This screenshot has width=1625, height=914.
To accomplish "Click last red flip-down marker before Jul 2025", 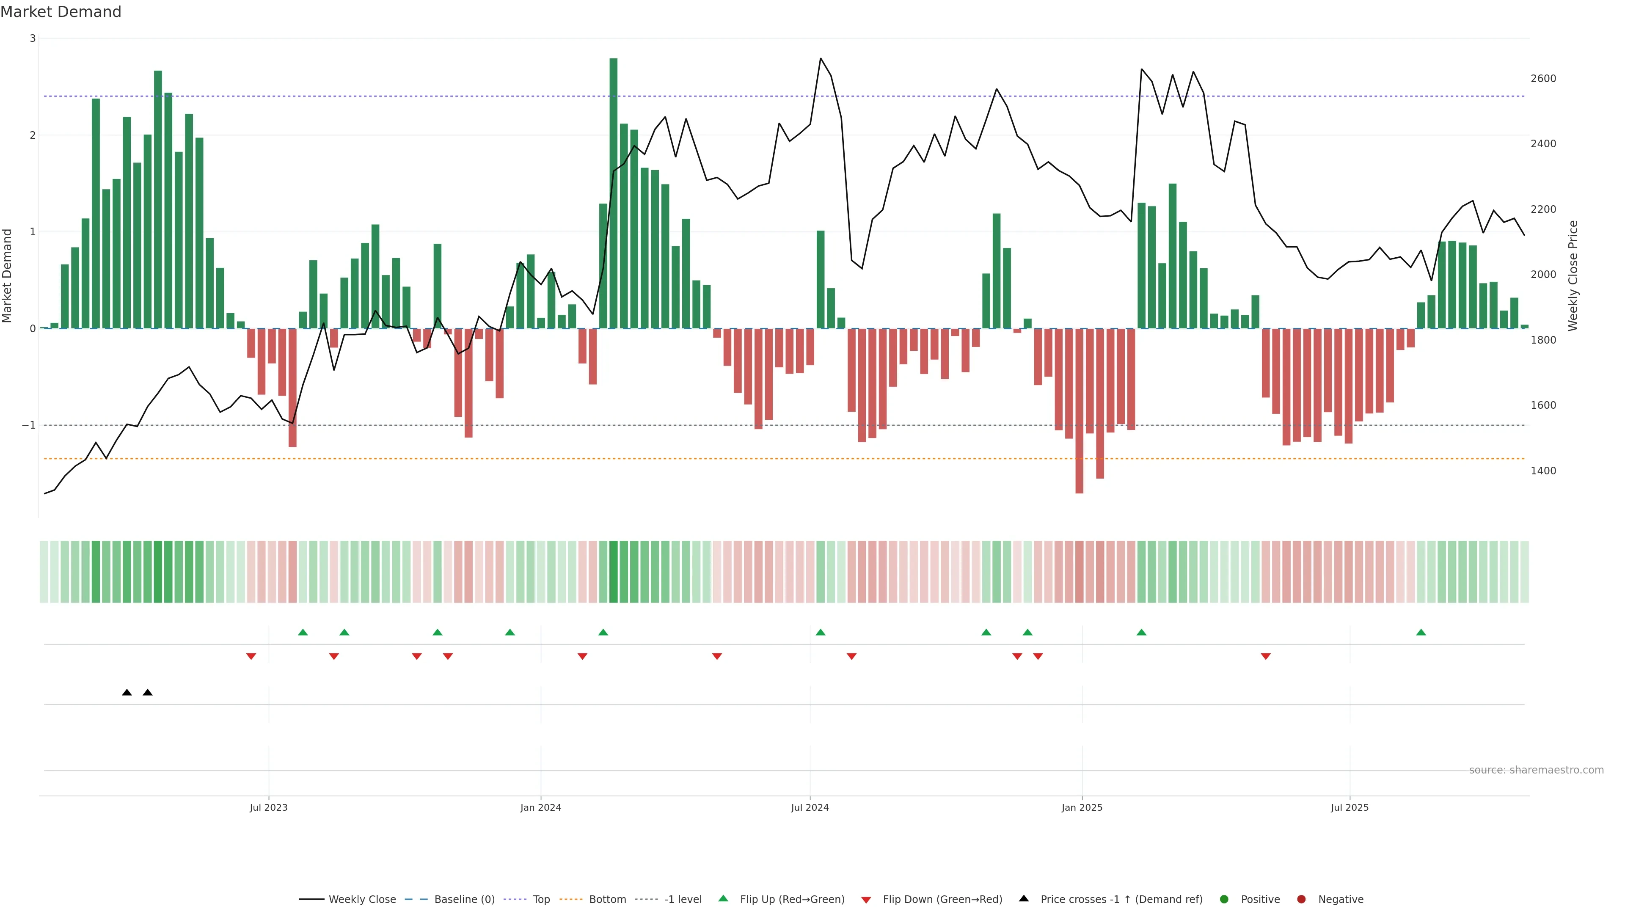I will point(1265,657).
